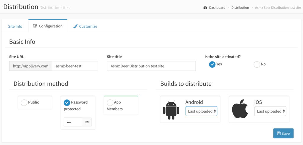Click the Configuration tab edit icon
303x145 pixels.
tap(35, 26)
